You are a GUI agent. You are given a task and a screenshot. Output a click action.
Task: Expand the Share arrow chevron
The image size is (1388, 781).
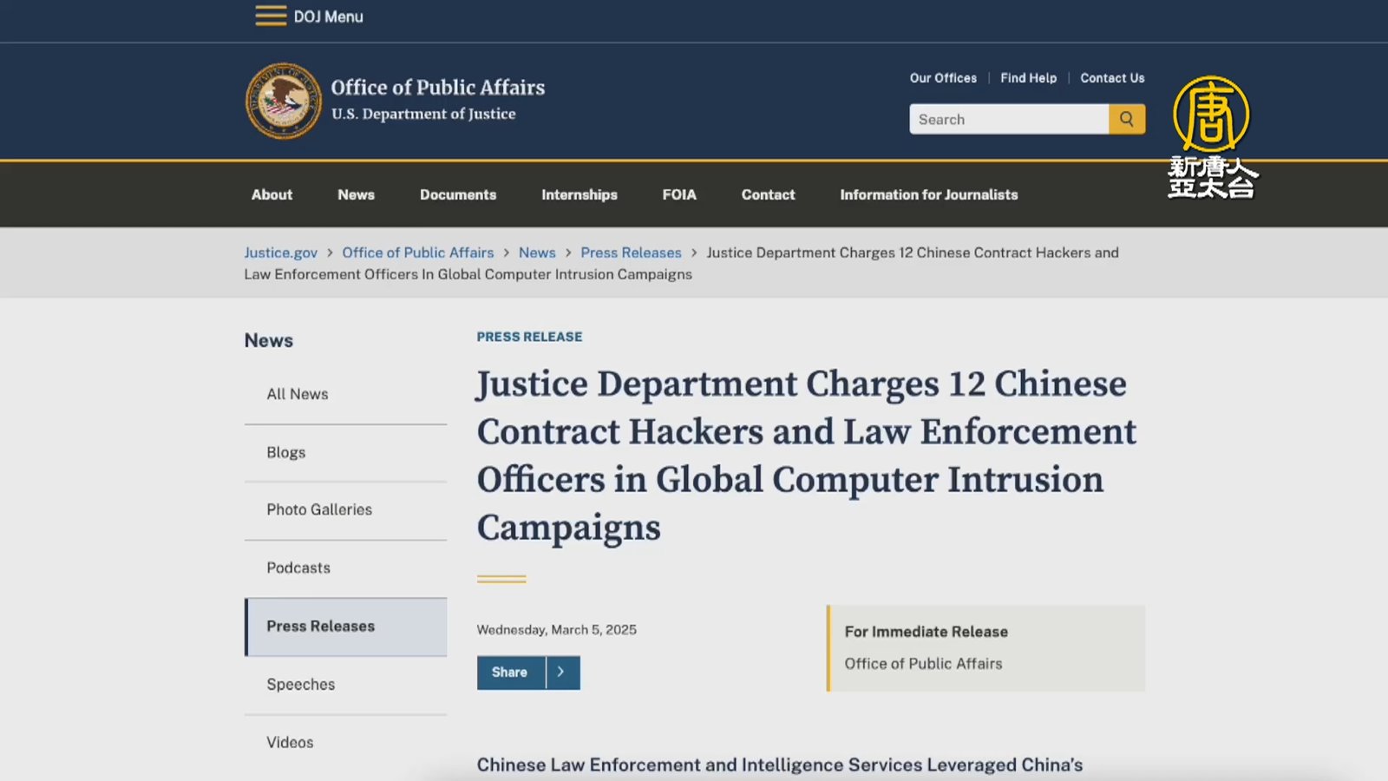pyautogui.click(x=561, y=673)
